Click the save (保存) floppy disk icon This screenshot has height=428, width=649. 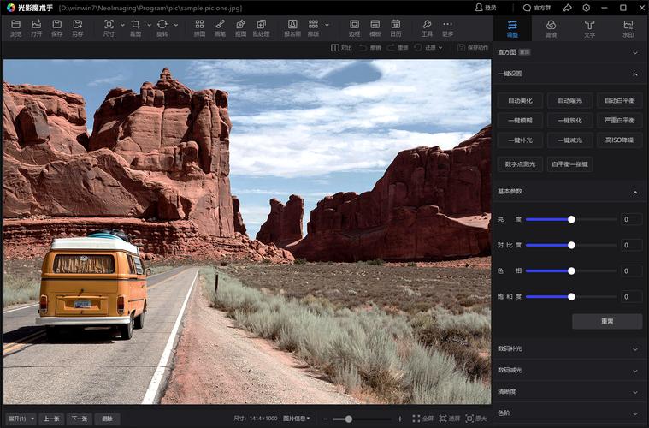[x=56, y=25]
